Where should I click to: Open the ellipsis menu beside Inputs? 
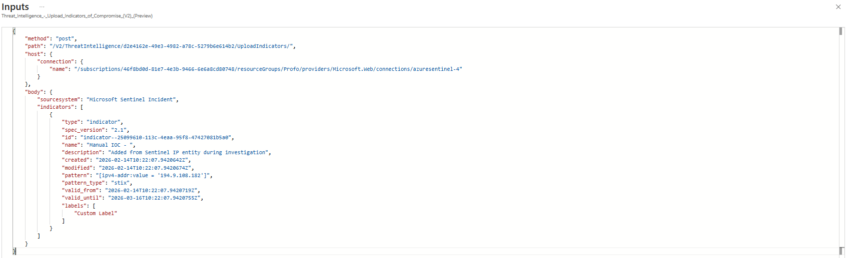click(42, 7)
